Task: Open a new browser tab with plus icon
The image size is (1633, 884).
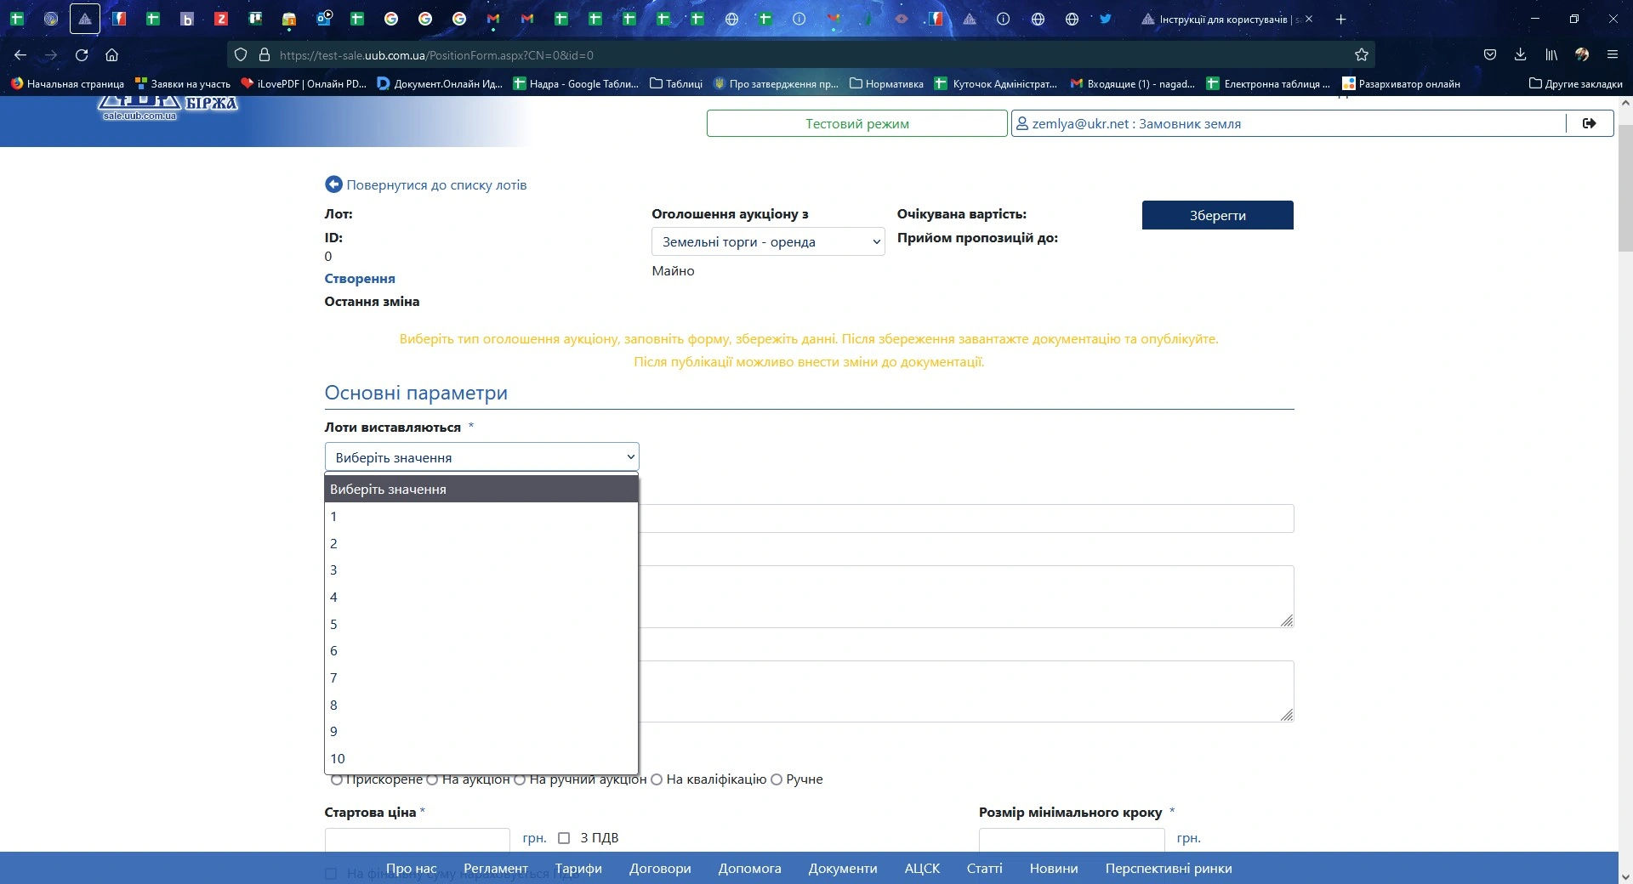Action: [x=1340, y=19]
